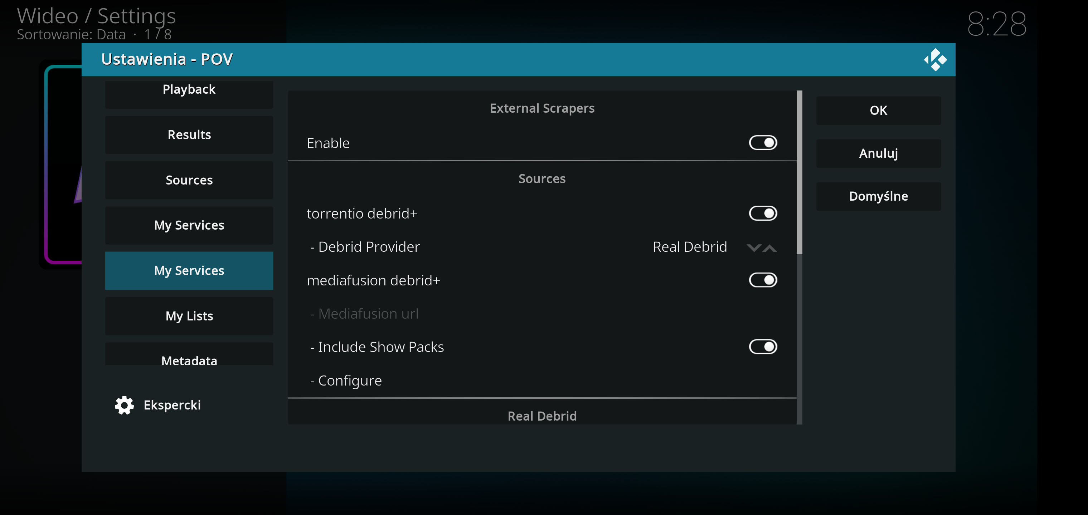
Task: Open the Results settings section
Action: point(189,134)
